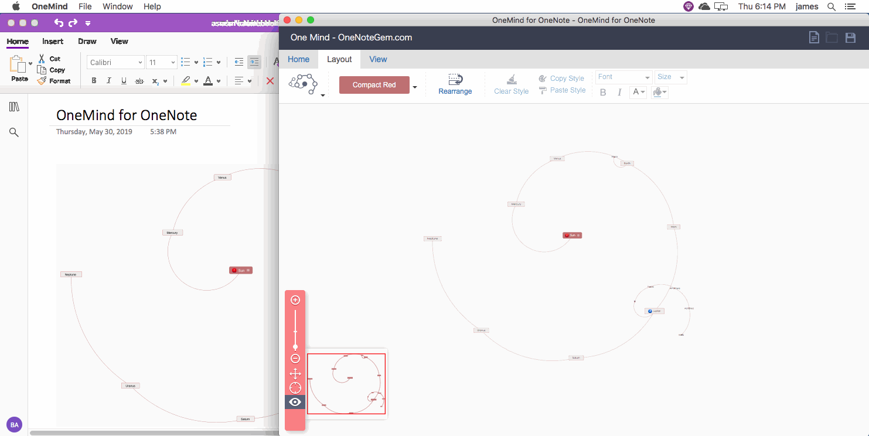This screenshot has height=436, width=869.
Task: Select the Sun root node in OneMind
Action: (x=572, y=235)
